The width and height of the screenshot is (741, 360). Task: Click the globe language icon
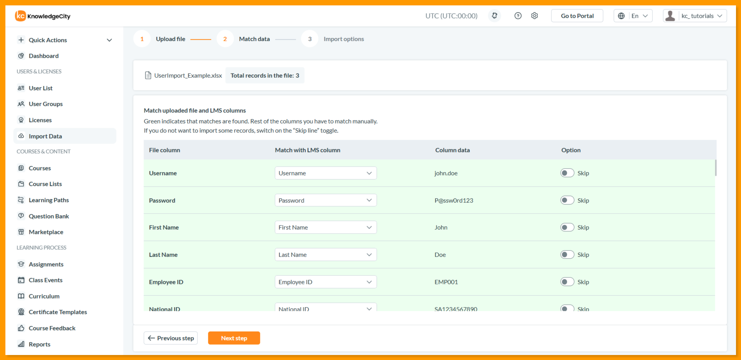621,16
